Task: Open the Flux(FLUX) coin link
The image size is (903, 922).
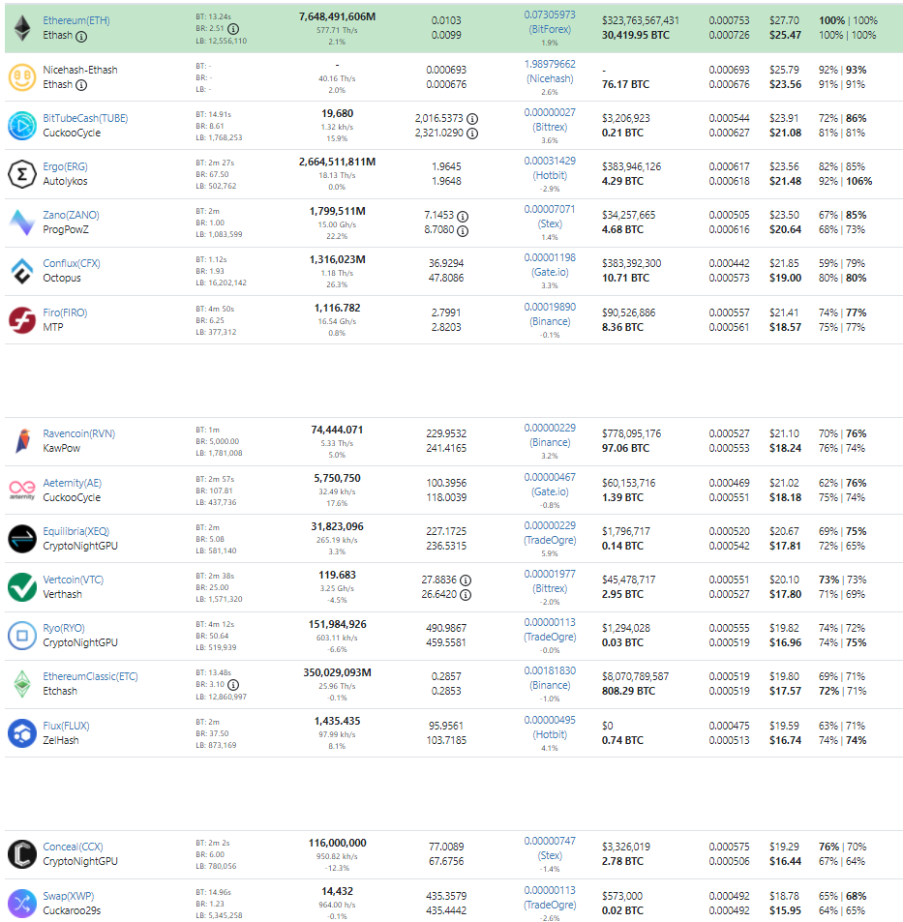Action: point(67,726)
